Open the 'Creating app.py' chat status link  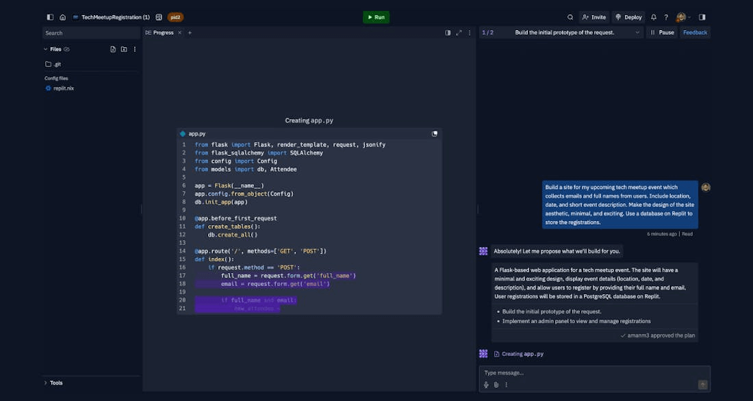pyautogui.click(x=519, y=354)
